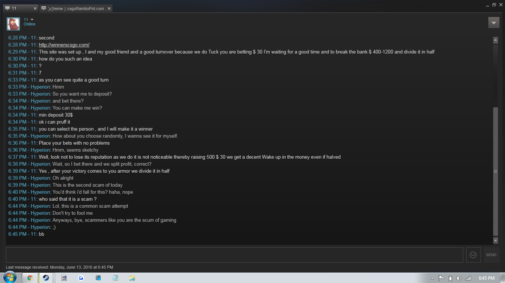Open the Windows Start menu

10,278
